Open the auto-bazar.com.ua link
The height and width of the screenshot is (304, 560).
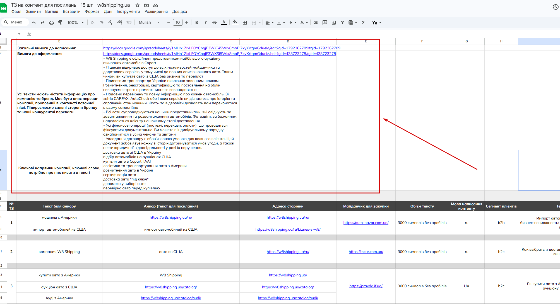[366, 223]
